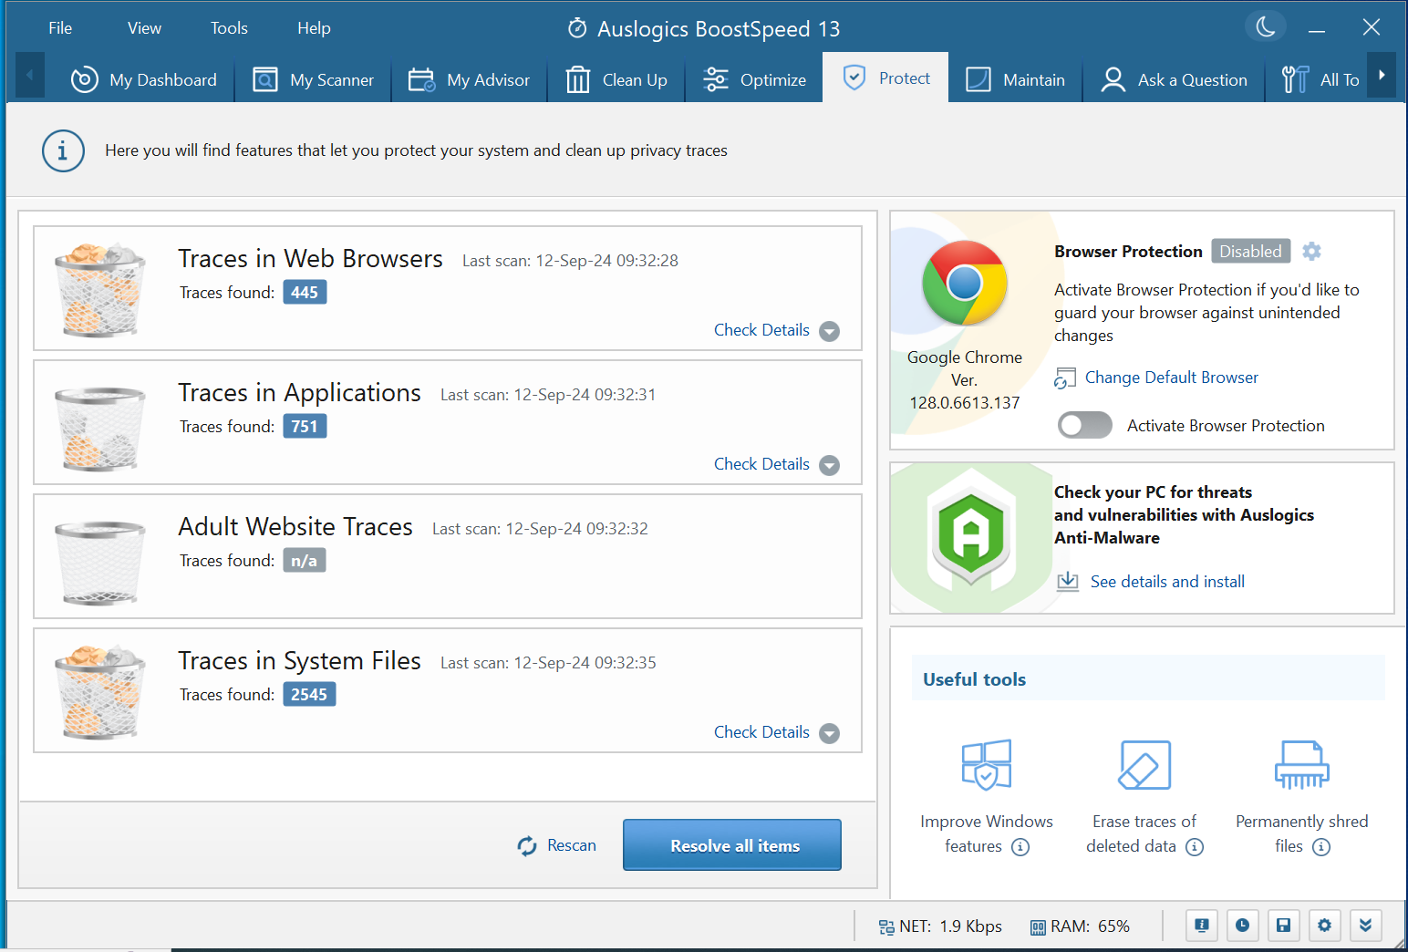Screen dimensions: 1408x952
Task: Click the Google Chrome browser icon
Action: [x=964, y=284]
